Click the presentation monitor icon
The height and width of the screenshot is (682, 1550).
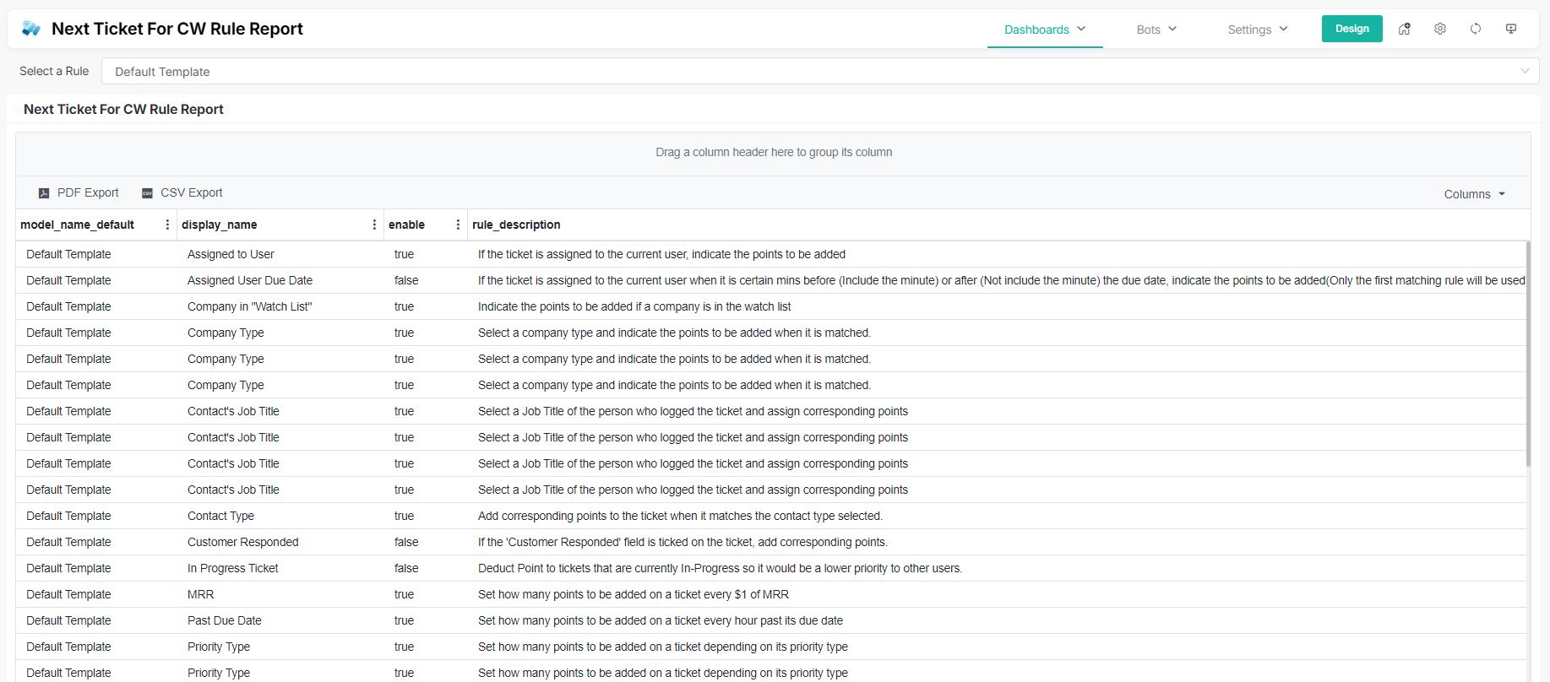coord(1510,29)
